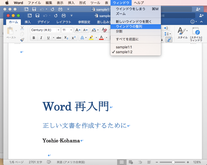This screenshot has width=207, height=165.
Task: Click the Save icon in the front window title bar
Action: pyautogui.click(x=37, y=16)
